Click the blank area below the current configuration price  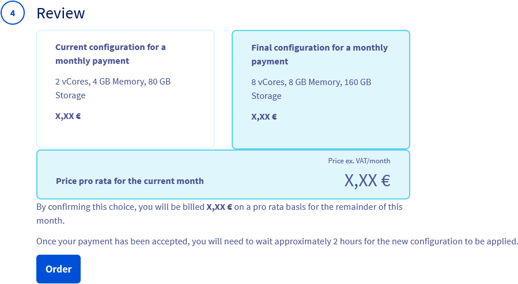tap(125, 135)
